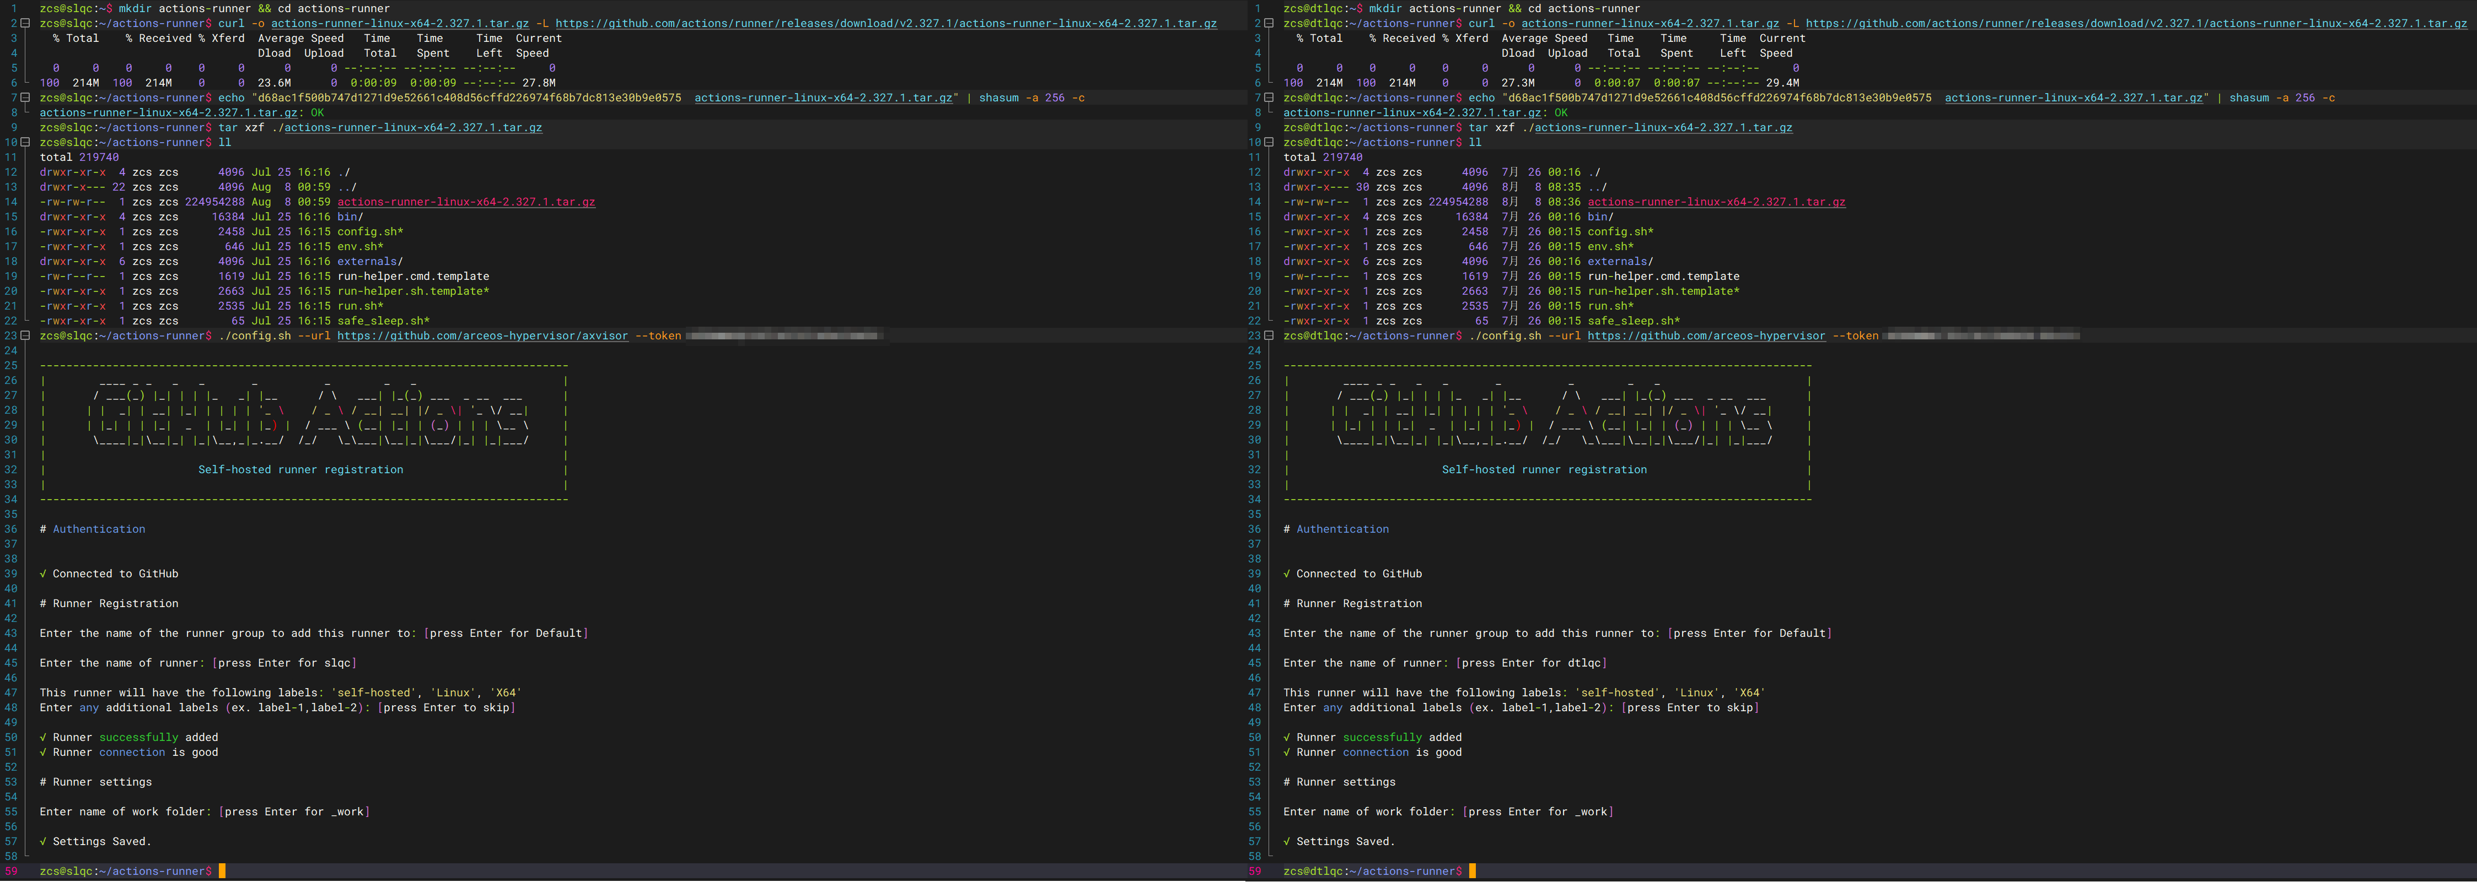
Task: Collapse the curl command fold in right terminal
Action: 1269,23
